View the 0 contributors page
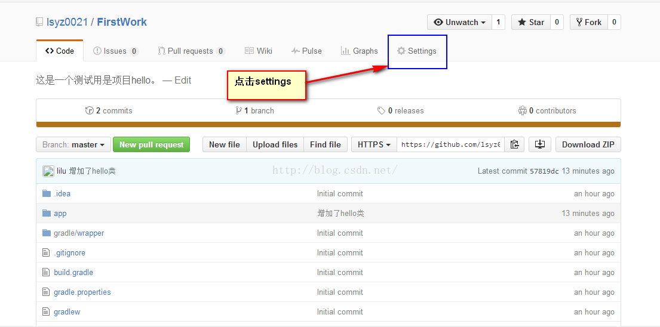 pos(547,110)
